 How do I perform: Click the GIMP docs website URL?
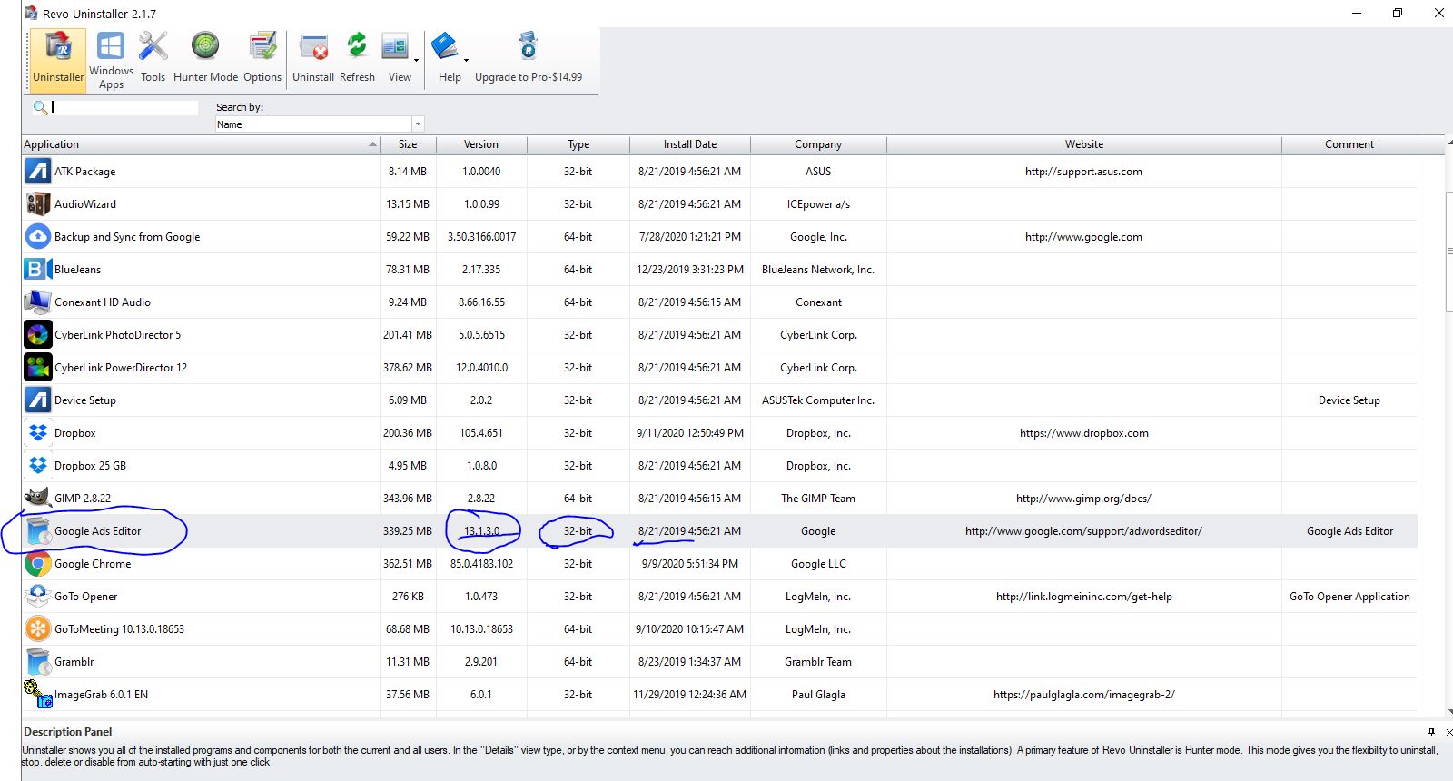1083,499
